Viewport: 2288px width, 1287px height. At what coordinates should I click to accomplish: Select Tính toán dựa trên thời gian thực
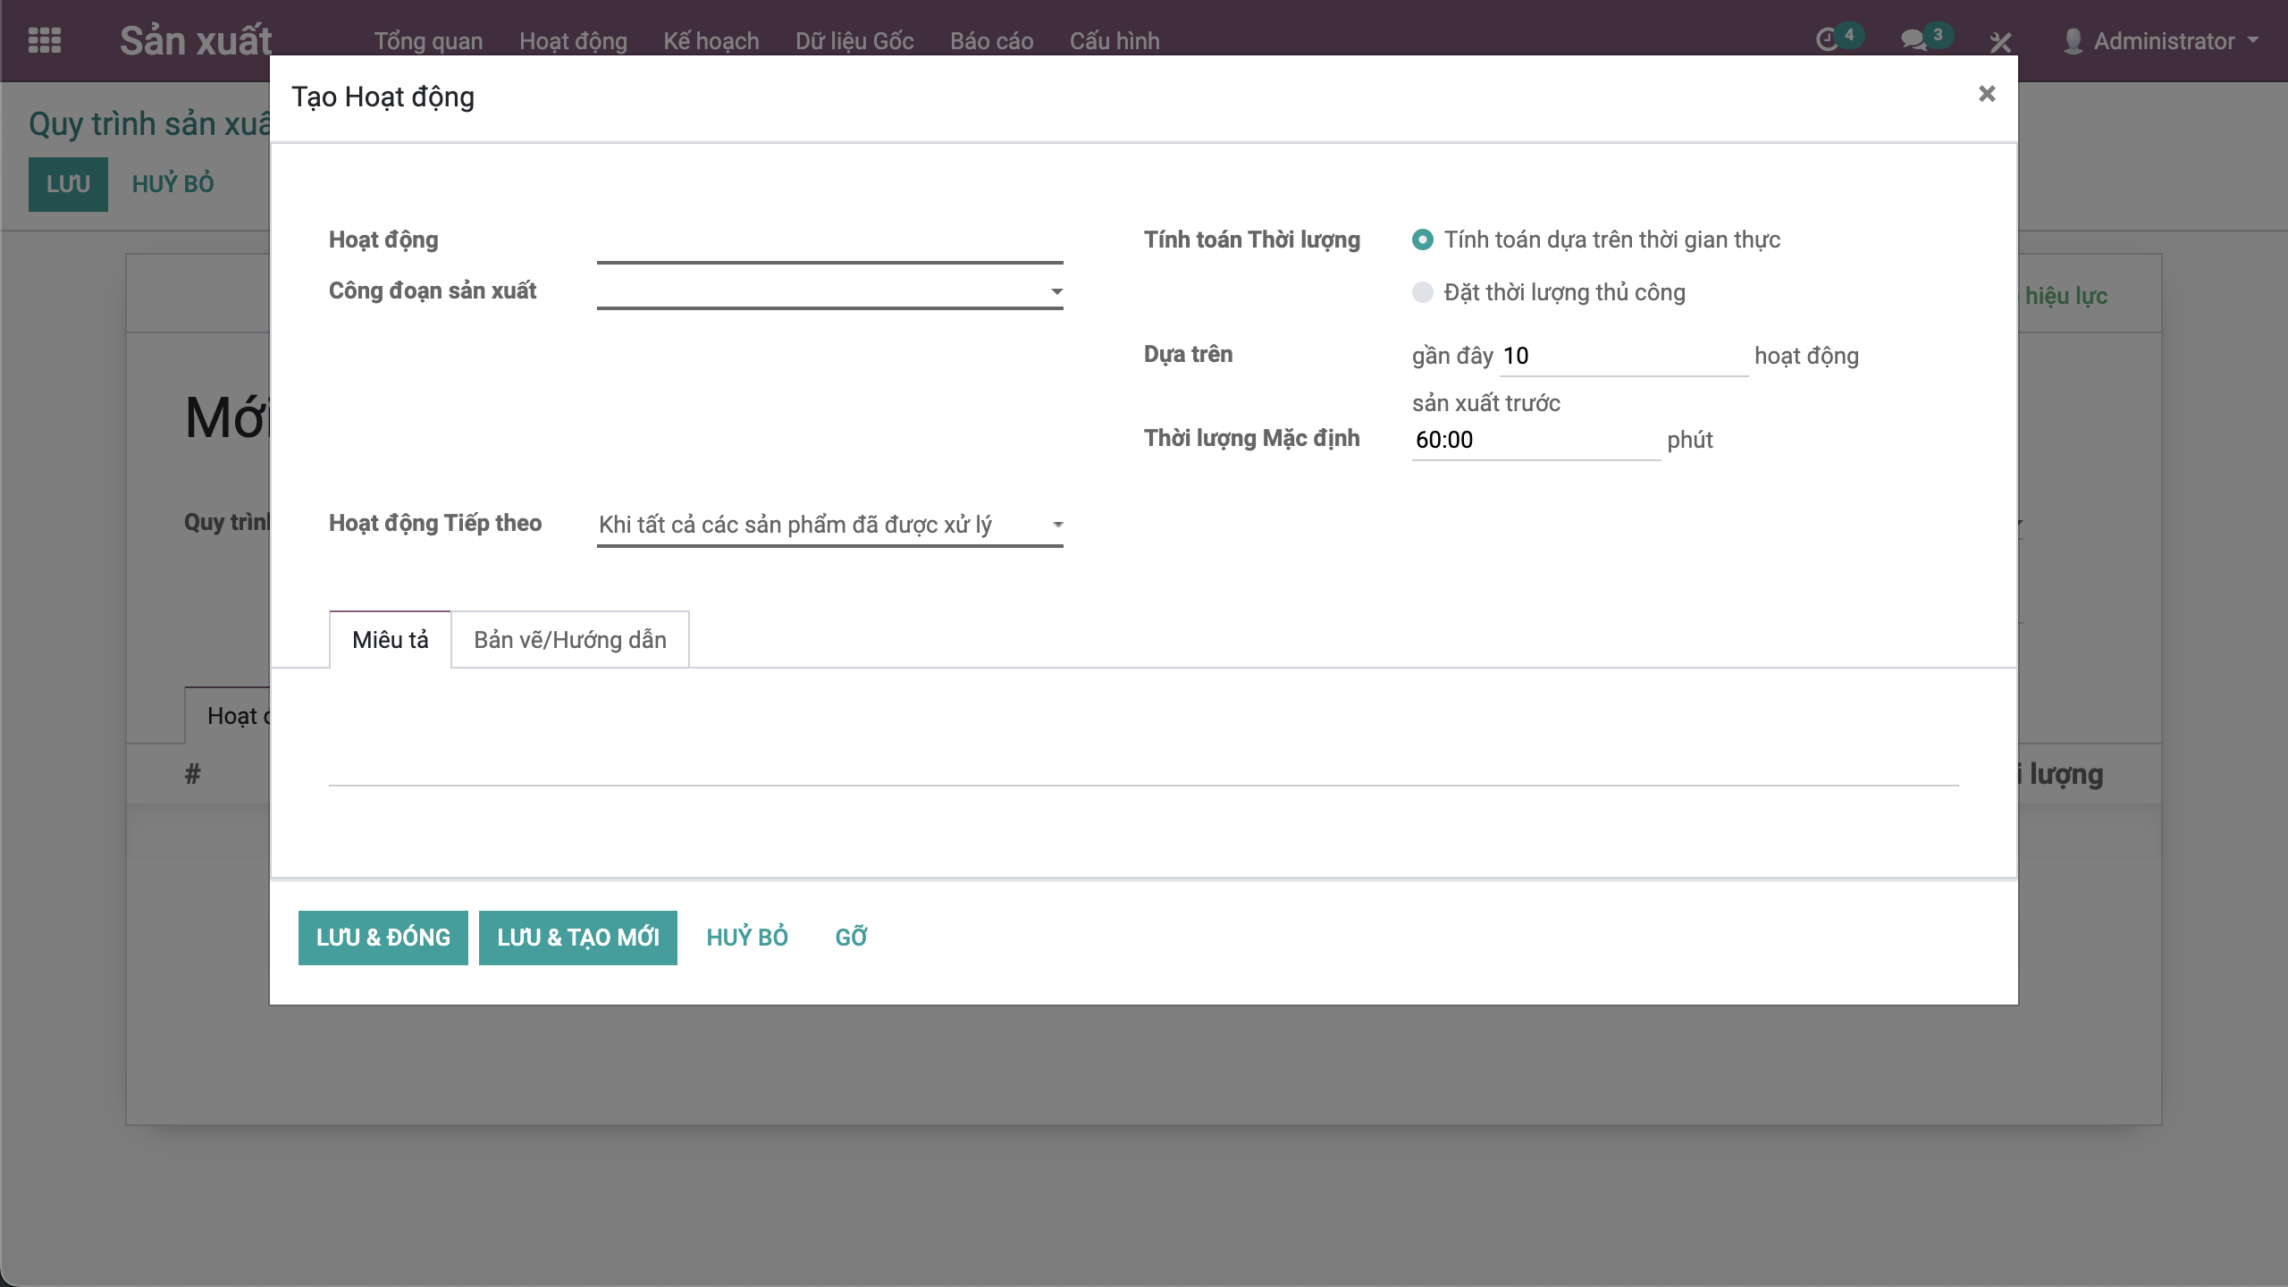click(x=1422, y=240)
